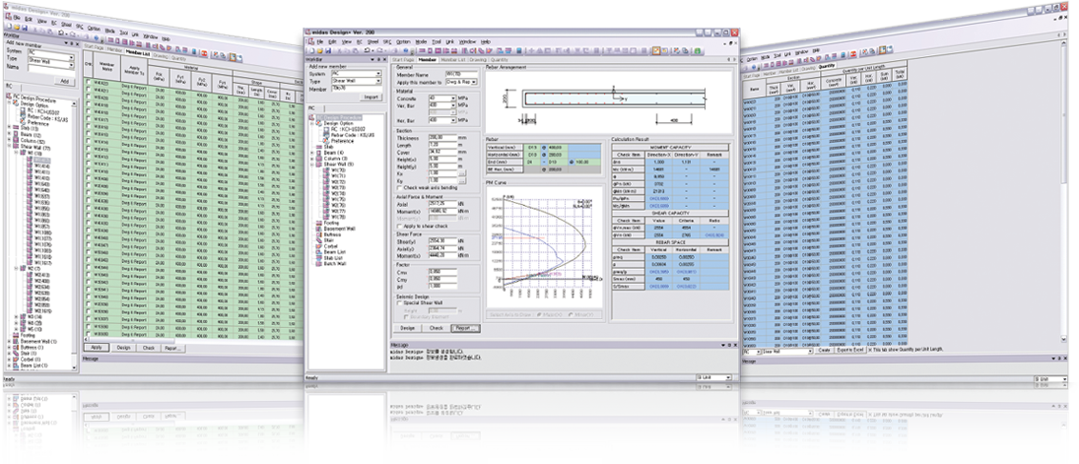1079x464 pixels.
Task: Open the SI Unit dropdown in center status bar
Action: point(728,377)
